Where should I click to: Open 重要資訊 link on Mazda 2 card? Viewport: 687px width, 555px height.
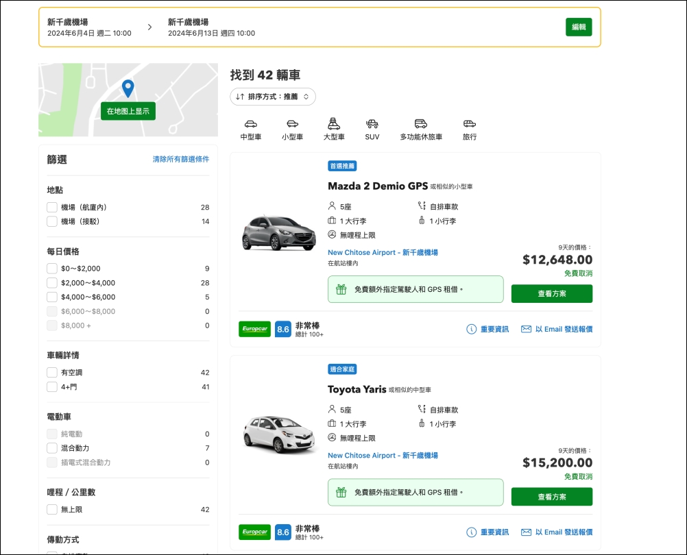tap(494, 329)
